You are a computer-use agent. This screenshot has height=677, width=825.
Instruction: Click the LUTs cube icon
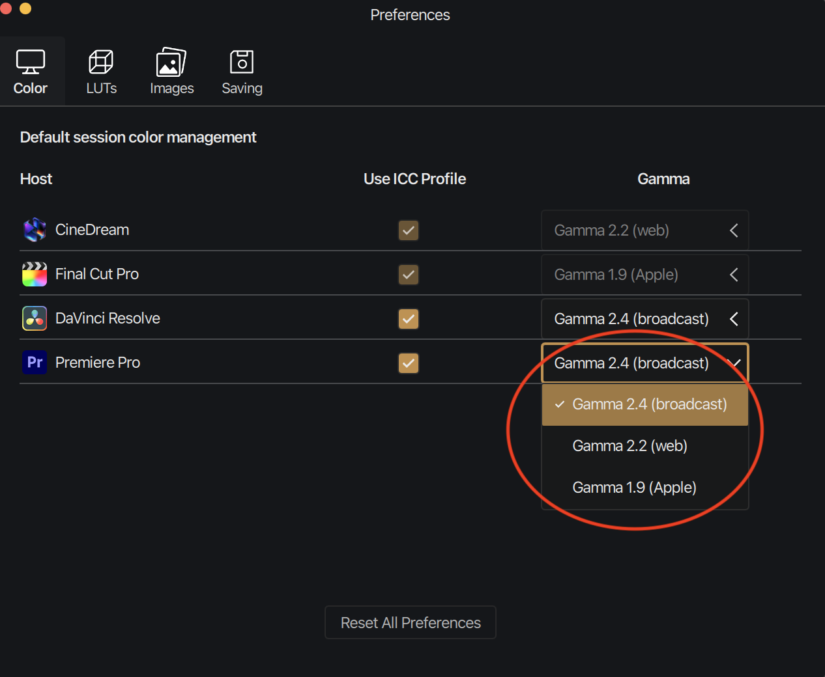(101, 62)
